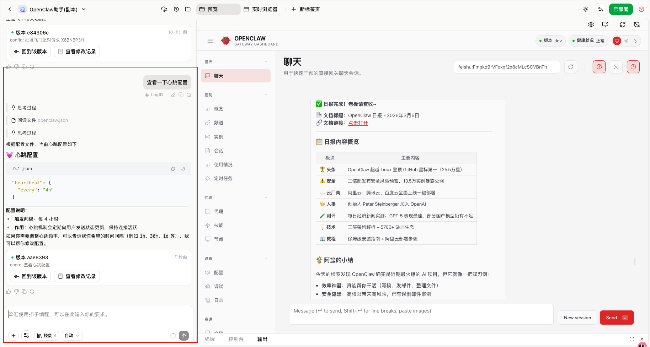The image size is (650, 347).
Task: Dislike the reply below version aae8393
Action: (x=16, y=292)
